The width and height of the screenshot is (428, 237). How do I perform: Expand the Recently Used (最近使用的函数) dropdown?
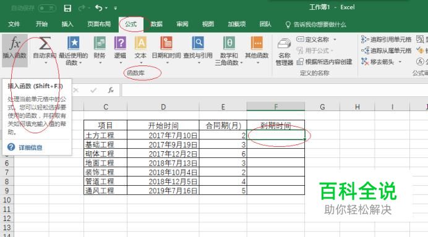tap(80, 63)
